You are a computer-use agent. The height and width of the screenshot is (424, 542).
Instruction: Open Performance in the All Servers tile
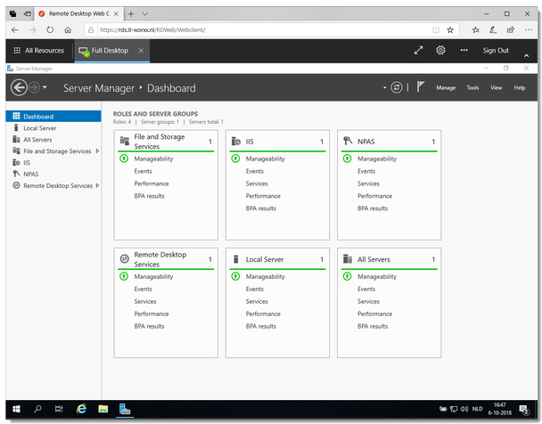point(374,314)
